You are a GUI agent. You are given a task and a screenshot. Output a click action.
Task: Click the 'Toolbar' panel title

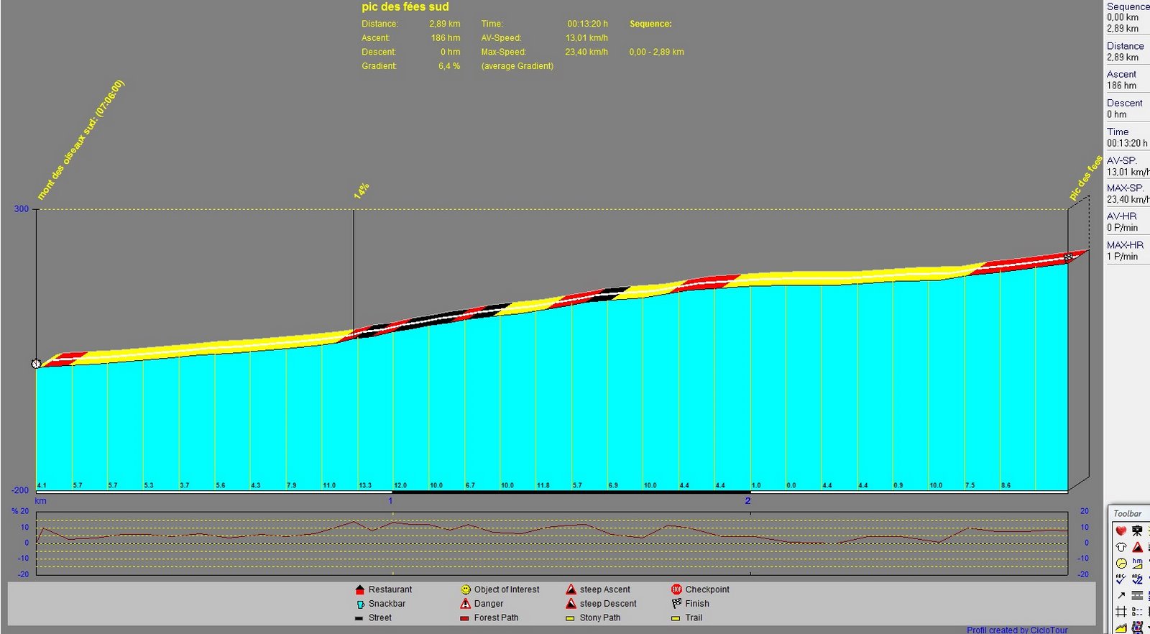pyautogui.click(x=1127, y=513)
